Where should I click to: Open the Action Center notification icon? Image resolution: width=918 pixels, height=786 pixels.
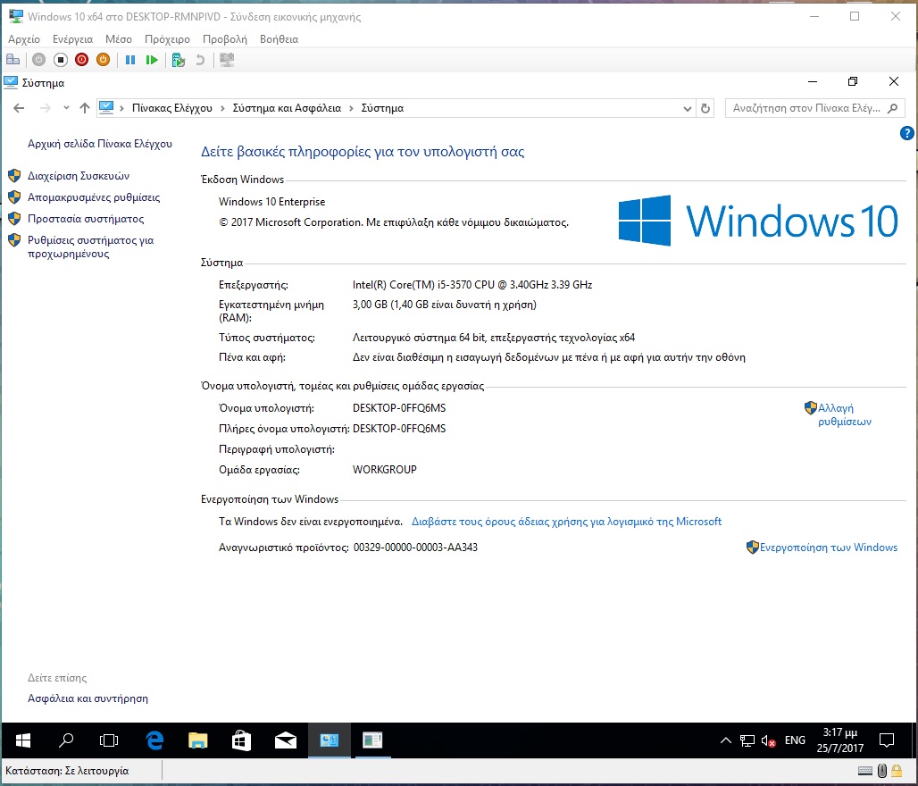[x=887, y=741]
